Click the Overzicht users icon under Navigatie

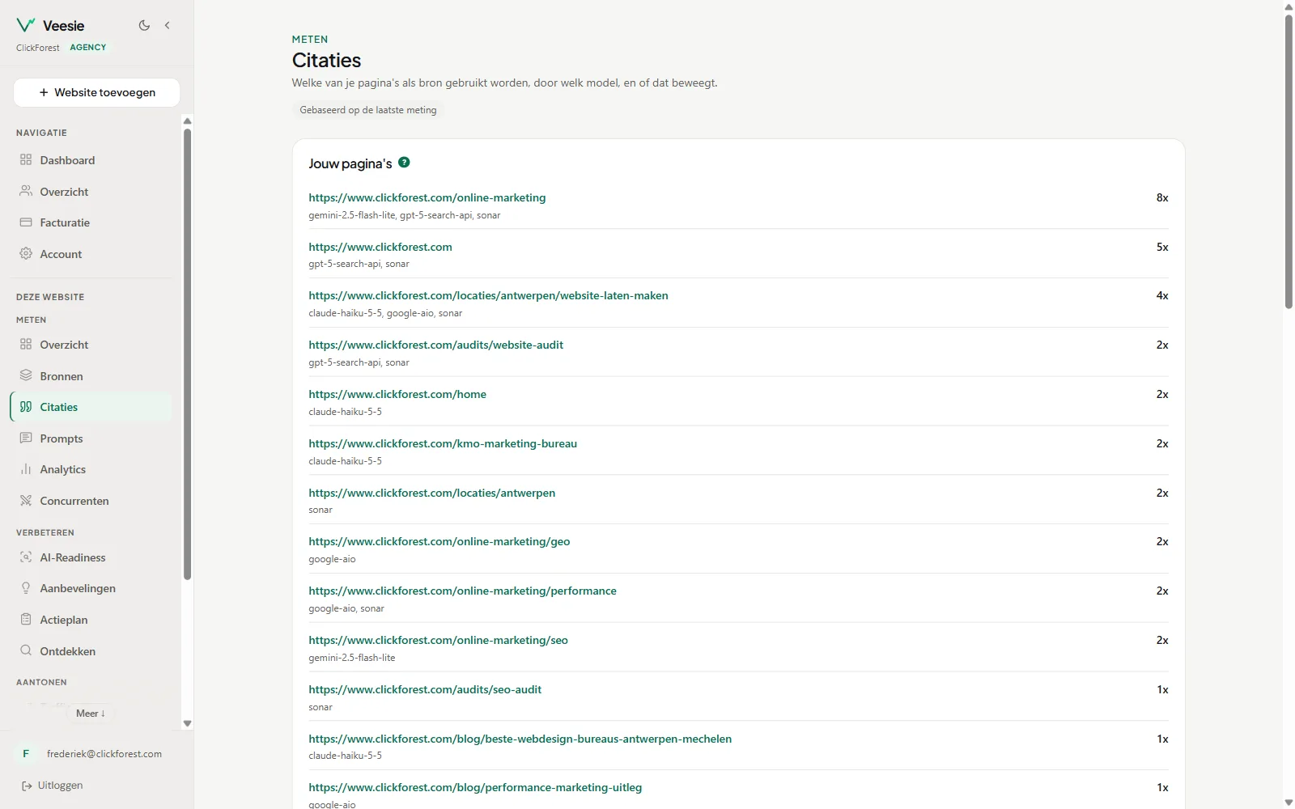[26, 192]
